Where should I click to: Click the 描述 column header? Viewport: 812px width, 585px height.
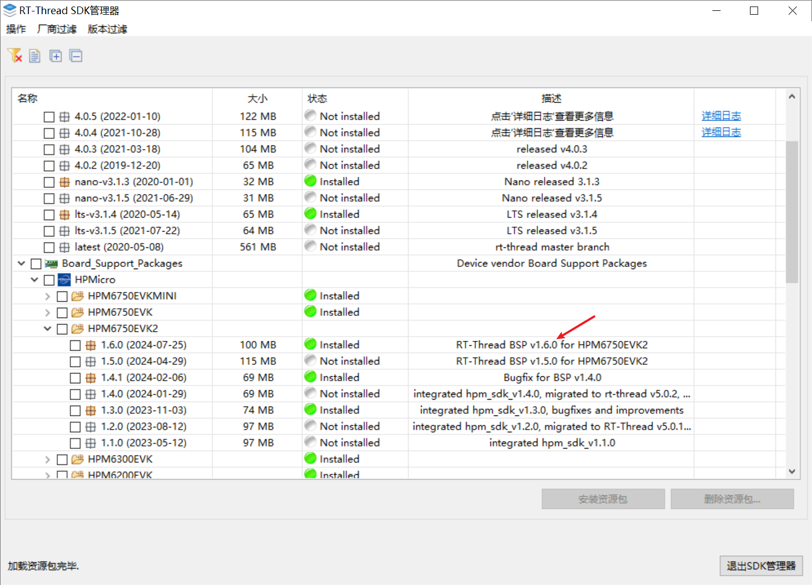[551, 98]
